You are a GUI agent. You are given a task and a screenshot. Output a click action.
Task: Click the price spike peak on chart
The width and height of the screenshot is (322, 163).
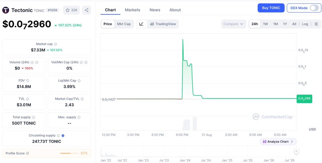tap(183, 39)
